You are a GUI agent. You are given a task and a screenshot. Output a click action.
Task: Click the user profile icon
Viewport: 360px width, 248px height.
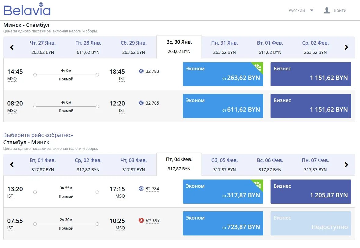click(327, 10)
